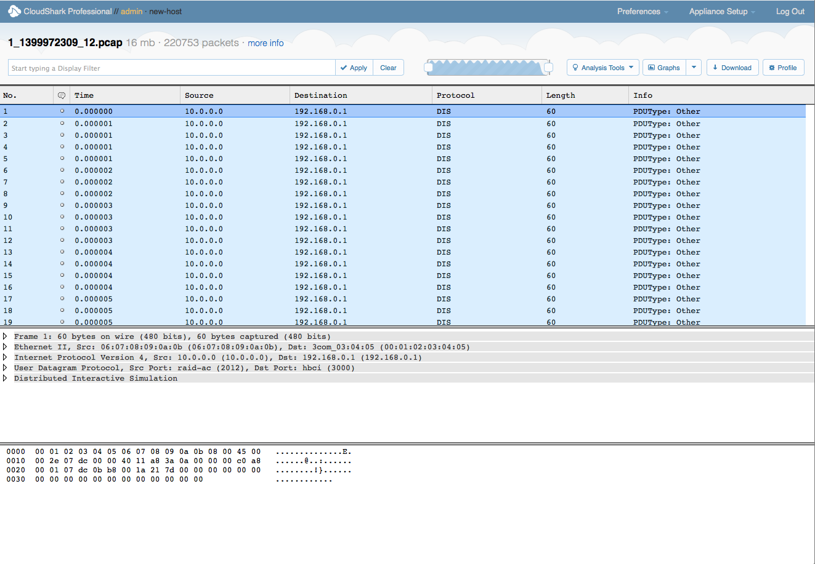Click the annotation icon in packet 2 row
815x564 pixels.
[62, 123]
